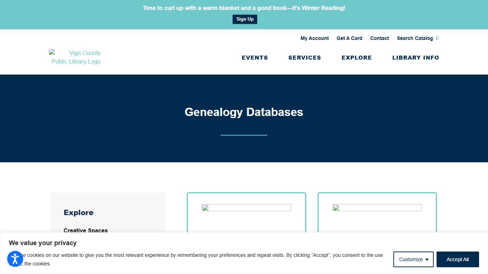Click the Vigo County Public Library logo
The height and width of the screenshot is (274, 488).
[x=75, y=57]
